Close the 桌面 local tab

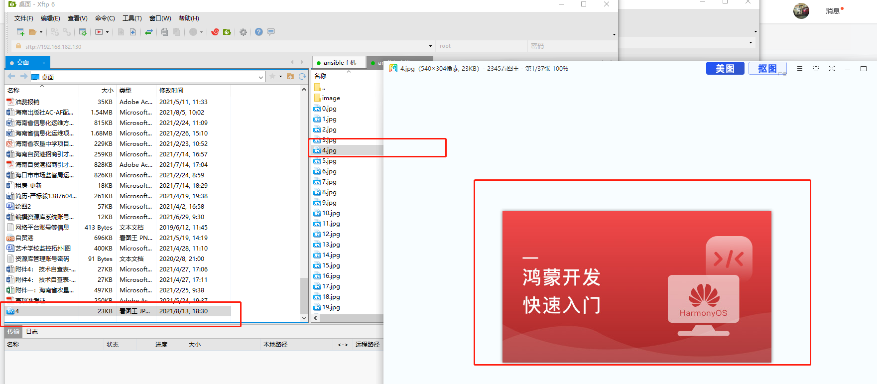(x=43, y=63)
